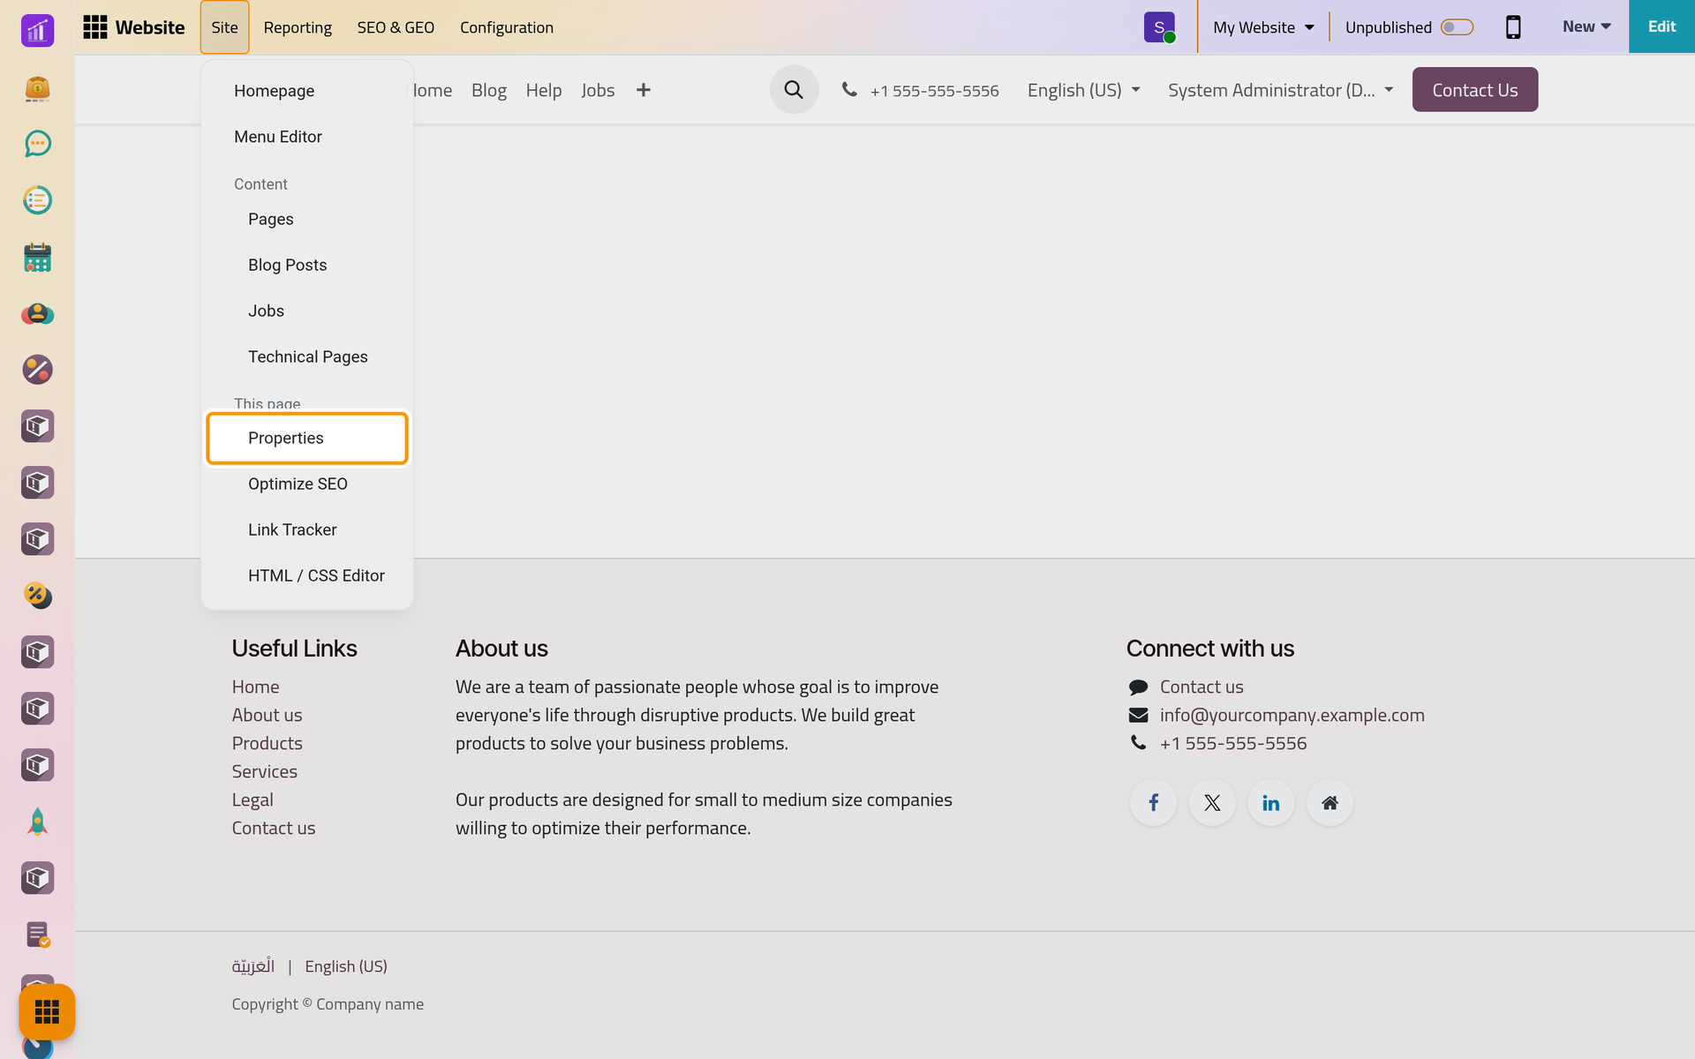Click the Edit button in top bar
Viewport: 1695px width, 1059px height.
tap(1661, 26)
